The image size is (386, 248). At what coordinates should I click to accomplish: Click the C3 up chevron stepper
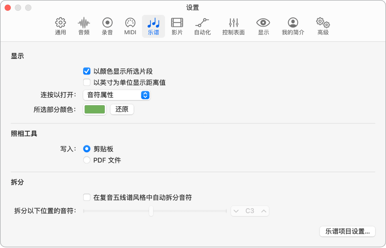pos(264,211)
